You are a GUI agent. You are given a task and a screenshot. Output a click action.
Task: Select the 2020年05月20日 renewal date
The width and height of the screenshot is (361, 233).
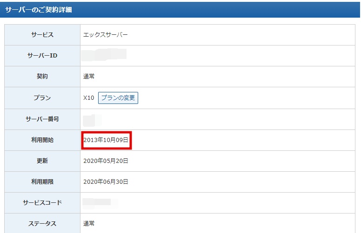point(106,161)
